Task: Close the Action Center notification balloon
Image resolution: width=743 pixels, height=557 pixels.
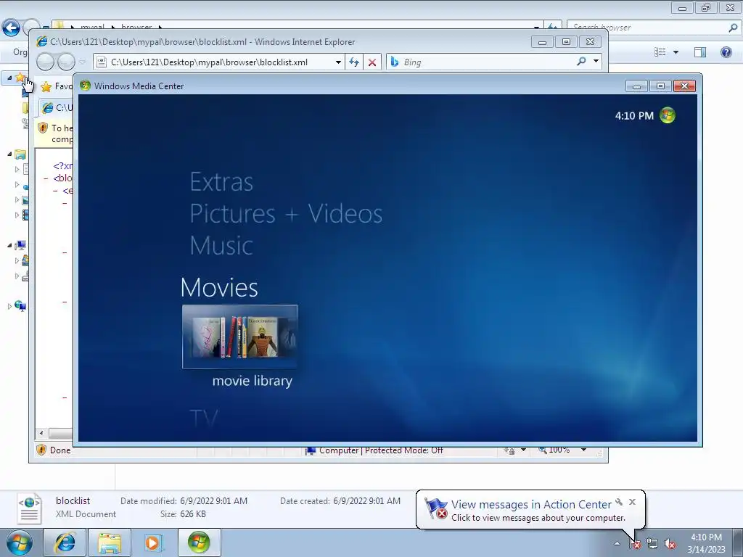Action: 632,502
